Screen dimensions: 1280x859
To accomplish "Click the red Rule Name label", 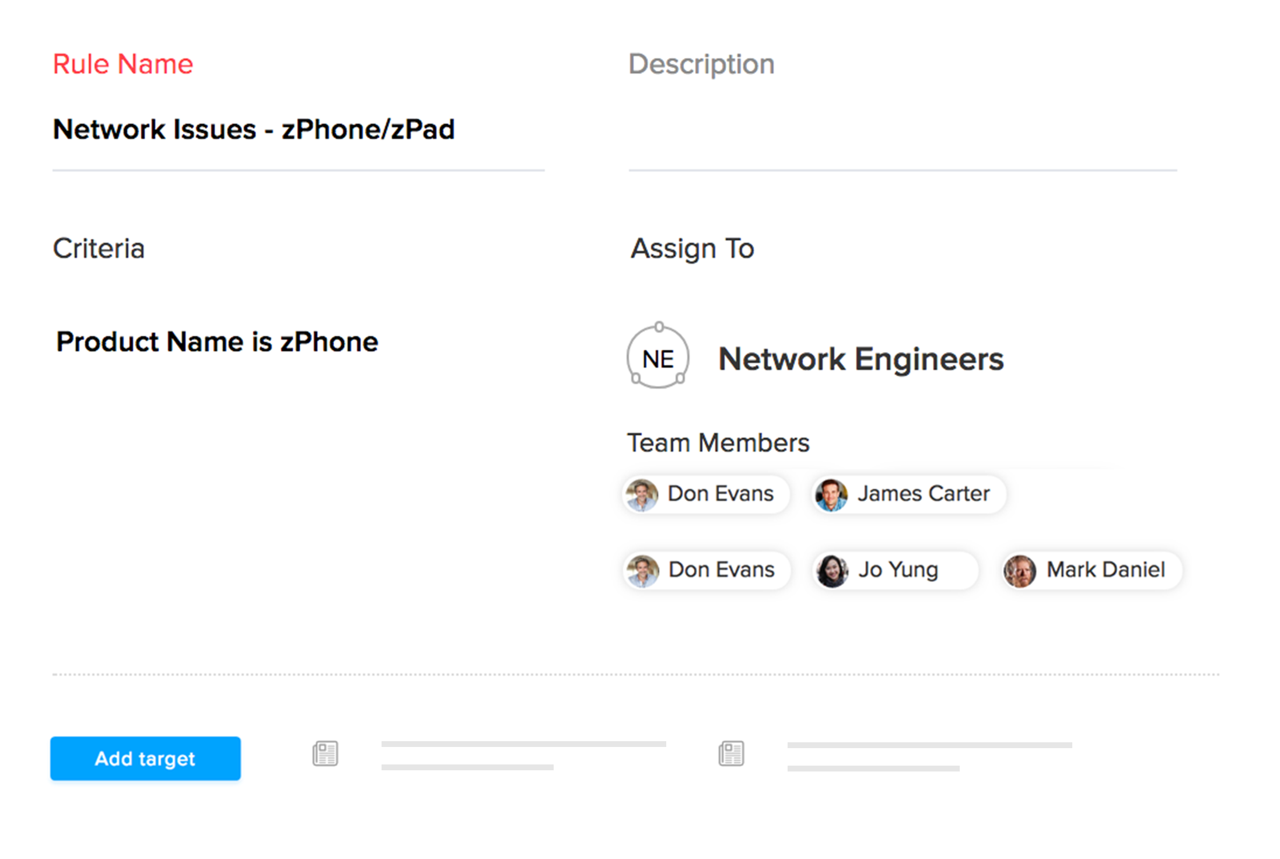I will (123, 64).
